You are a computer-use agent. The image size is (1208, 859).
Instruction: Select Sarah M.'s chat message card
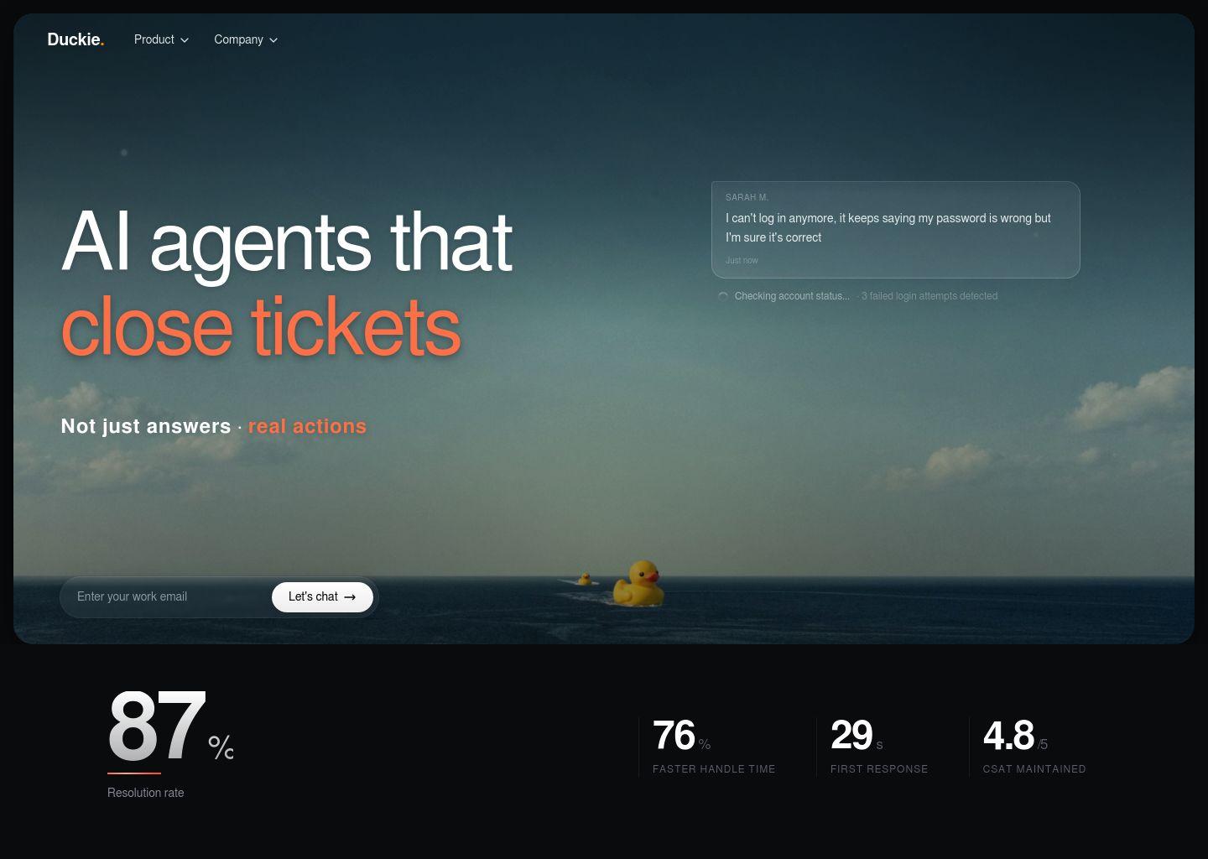895,230
